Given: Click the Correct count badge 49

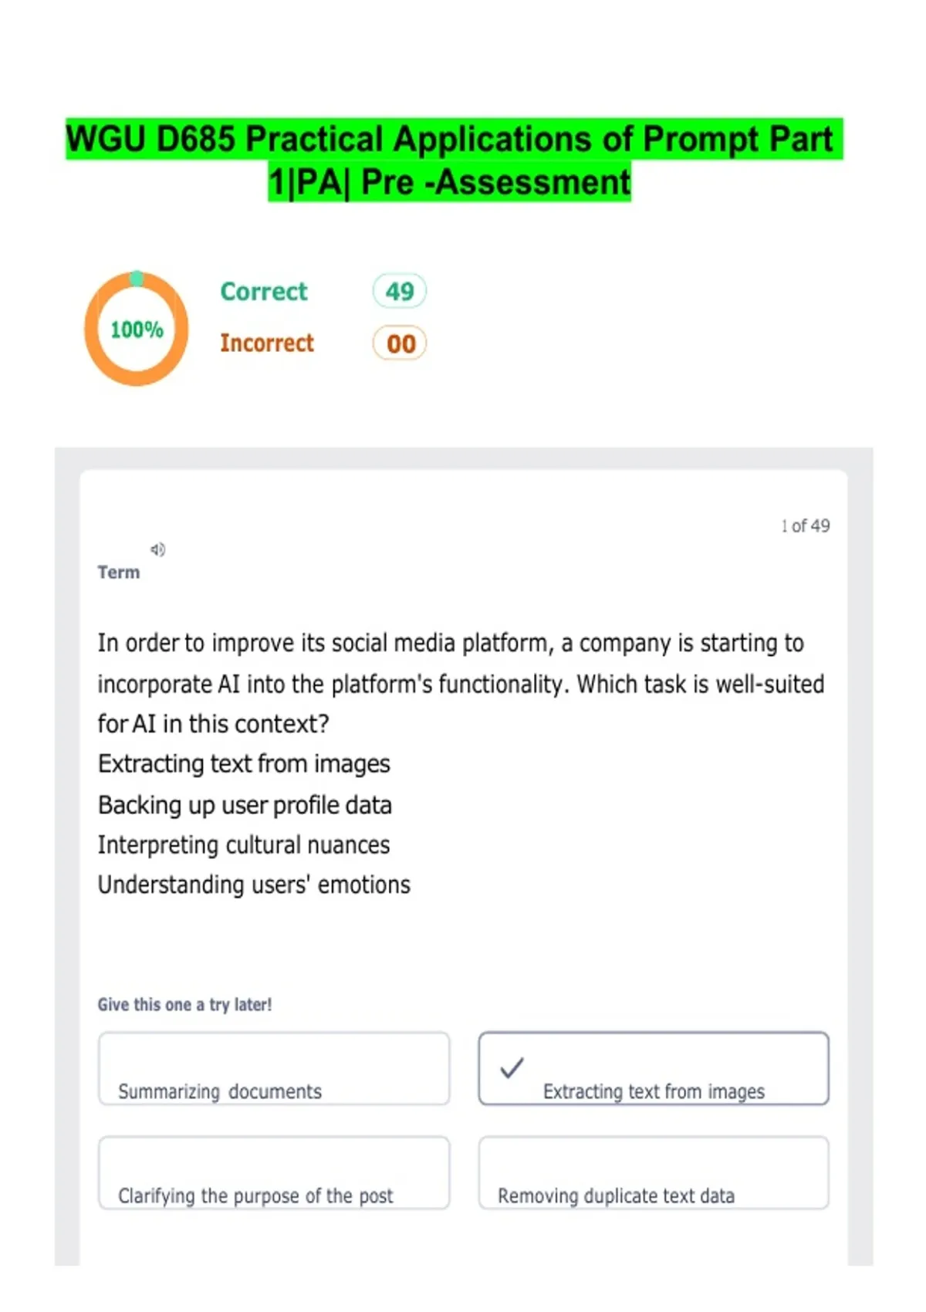Looking at the screenshot, I should pyautogui.click(x=400, y=291).
